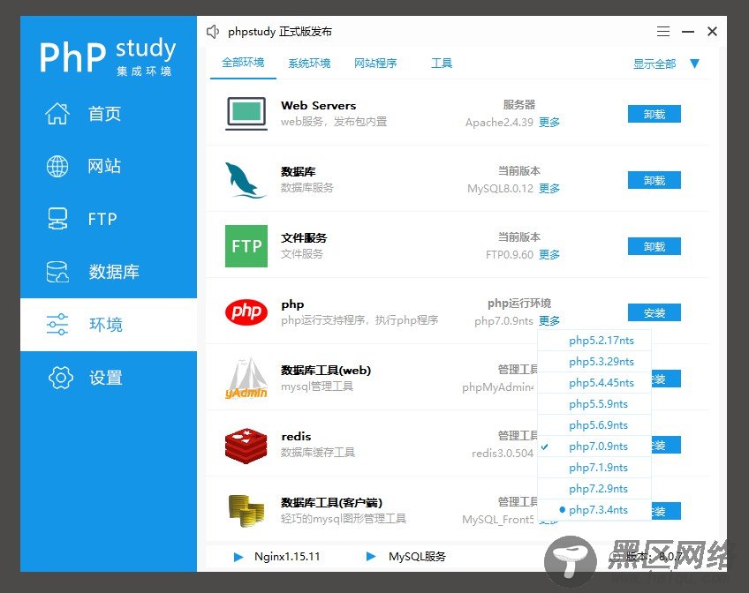Click the settings gear icon

(x=61, y=378)
